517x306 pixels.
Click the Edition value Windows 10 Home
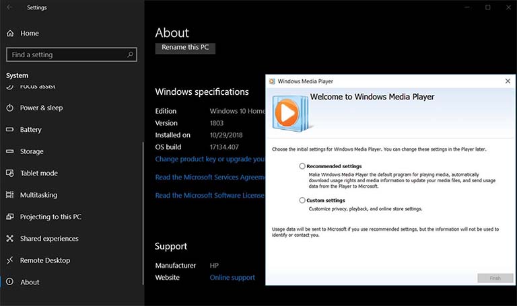(238, 111)
